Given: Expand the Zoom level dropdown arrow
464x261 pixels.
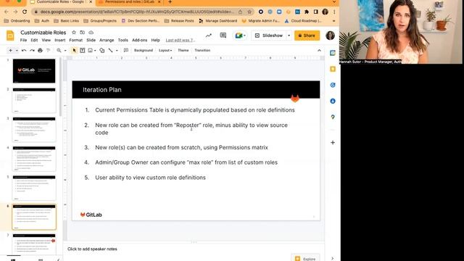Looking at the screenshot, I should point(65,51).
